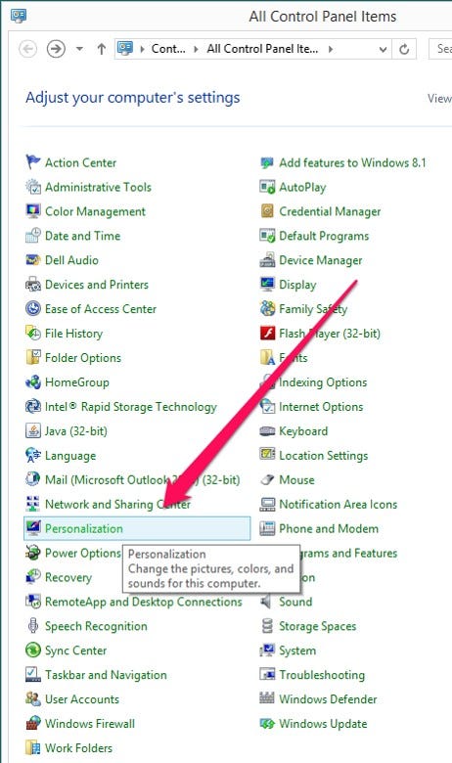Open Default Programs link

(x=324, y=236)
